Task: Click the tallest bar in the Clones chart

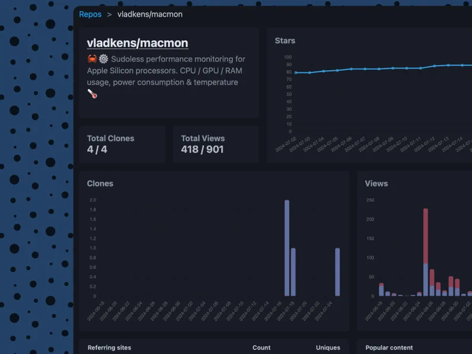Action: pos(287,248)
